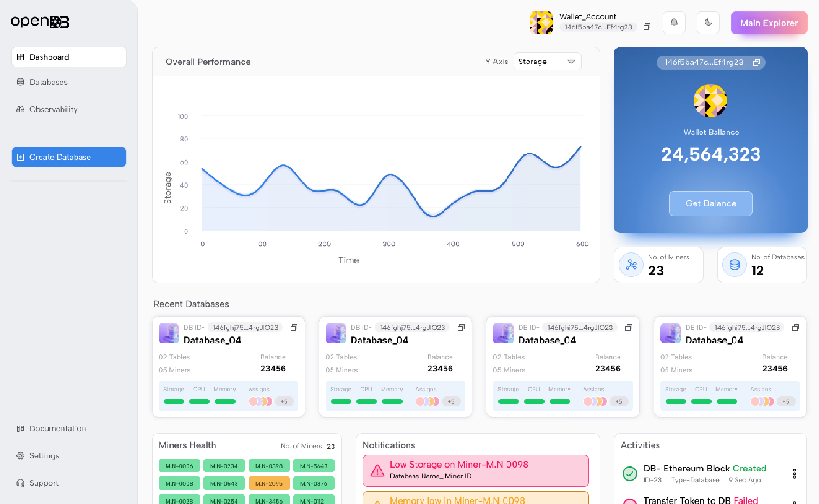Screen dimensions: 819x504
Task: Toggle dark mode with moon icon
Action: (708, 22)
